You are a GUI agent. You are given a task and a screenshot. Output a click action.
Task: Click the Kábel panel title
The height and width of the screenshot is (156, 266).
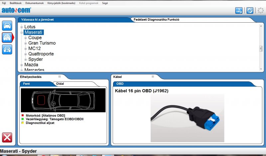pos(117,77)
